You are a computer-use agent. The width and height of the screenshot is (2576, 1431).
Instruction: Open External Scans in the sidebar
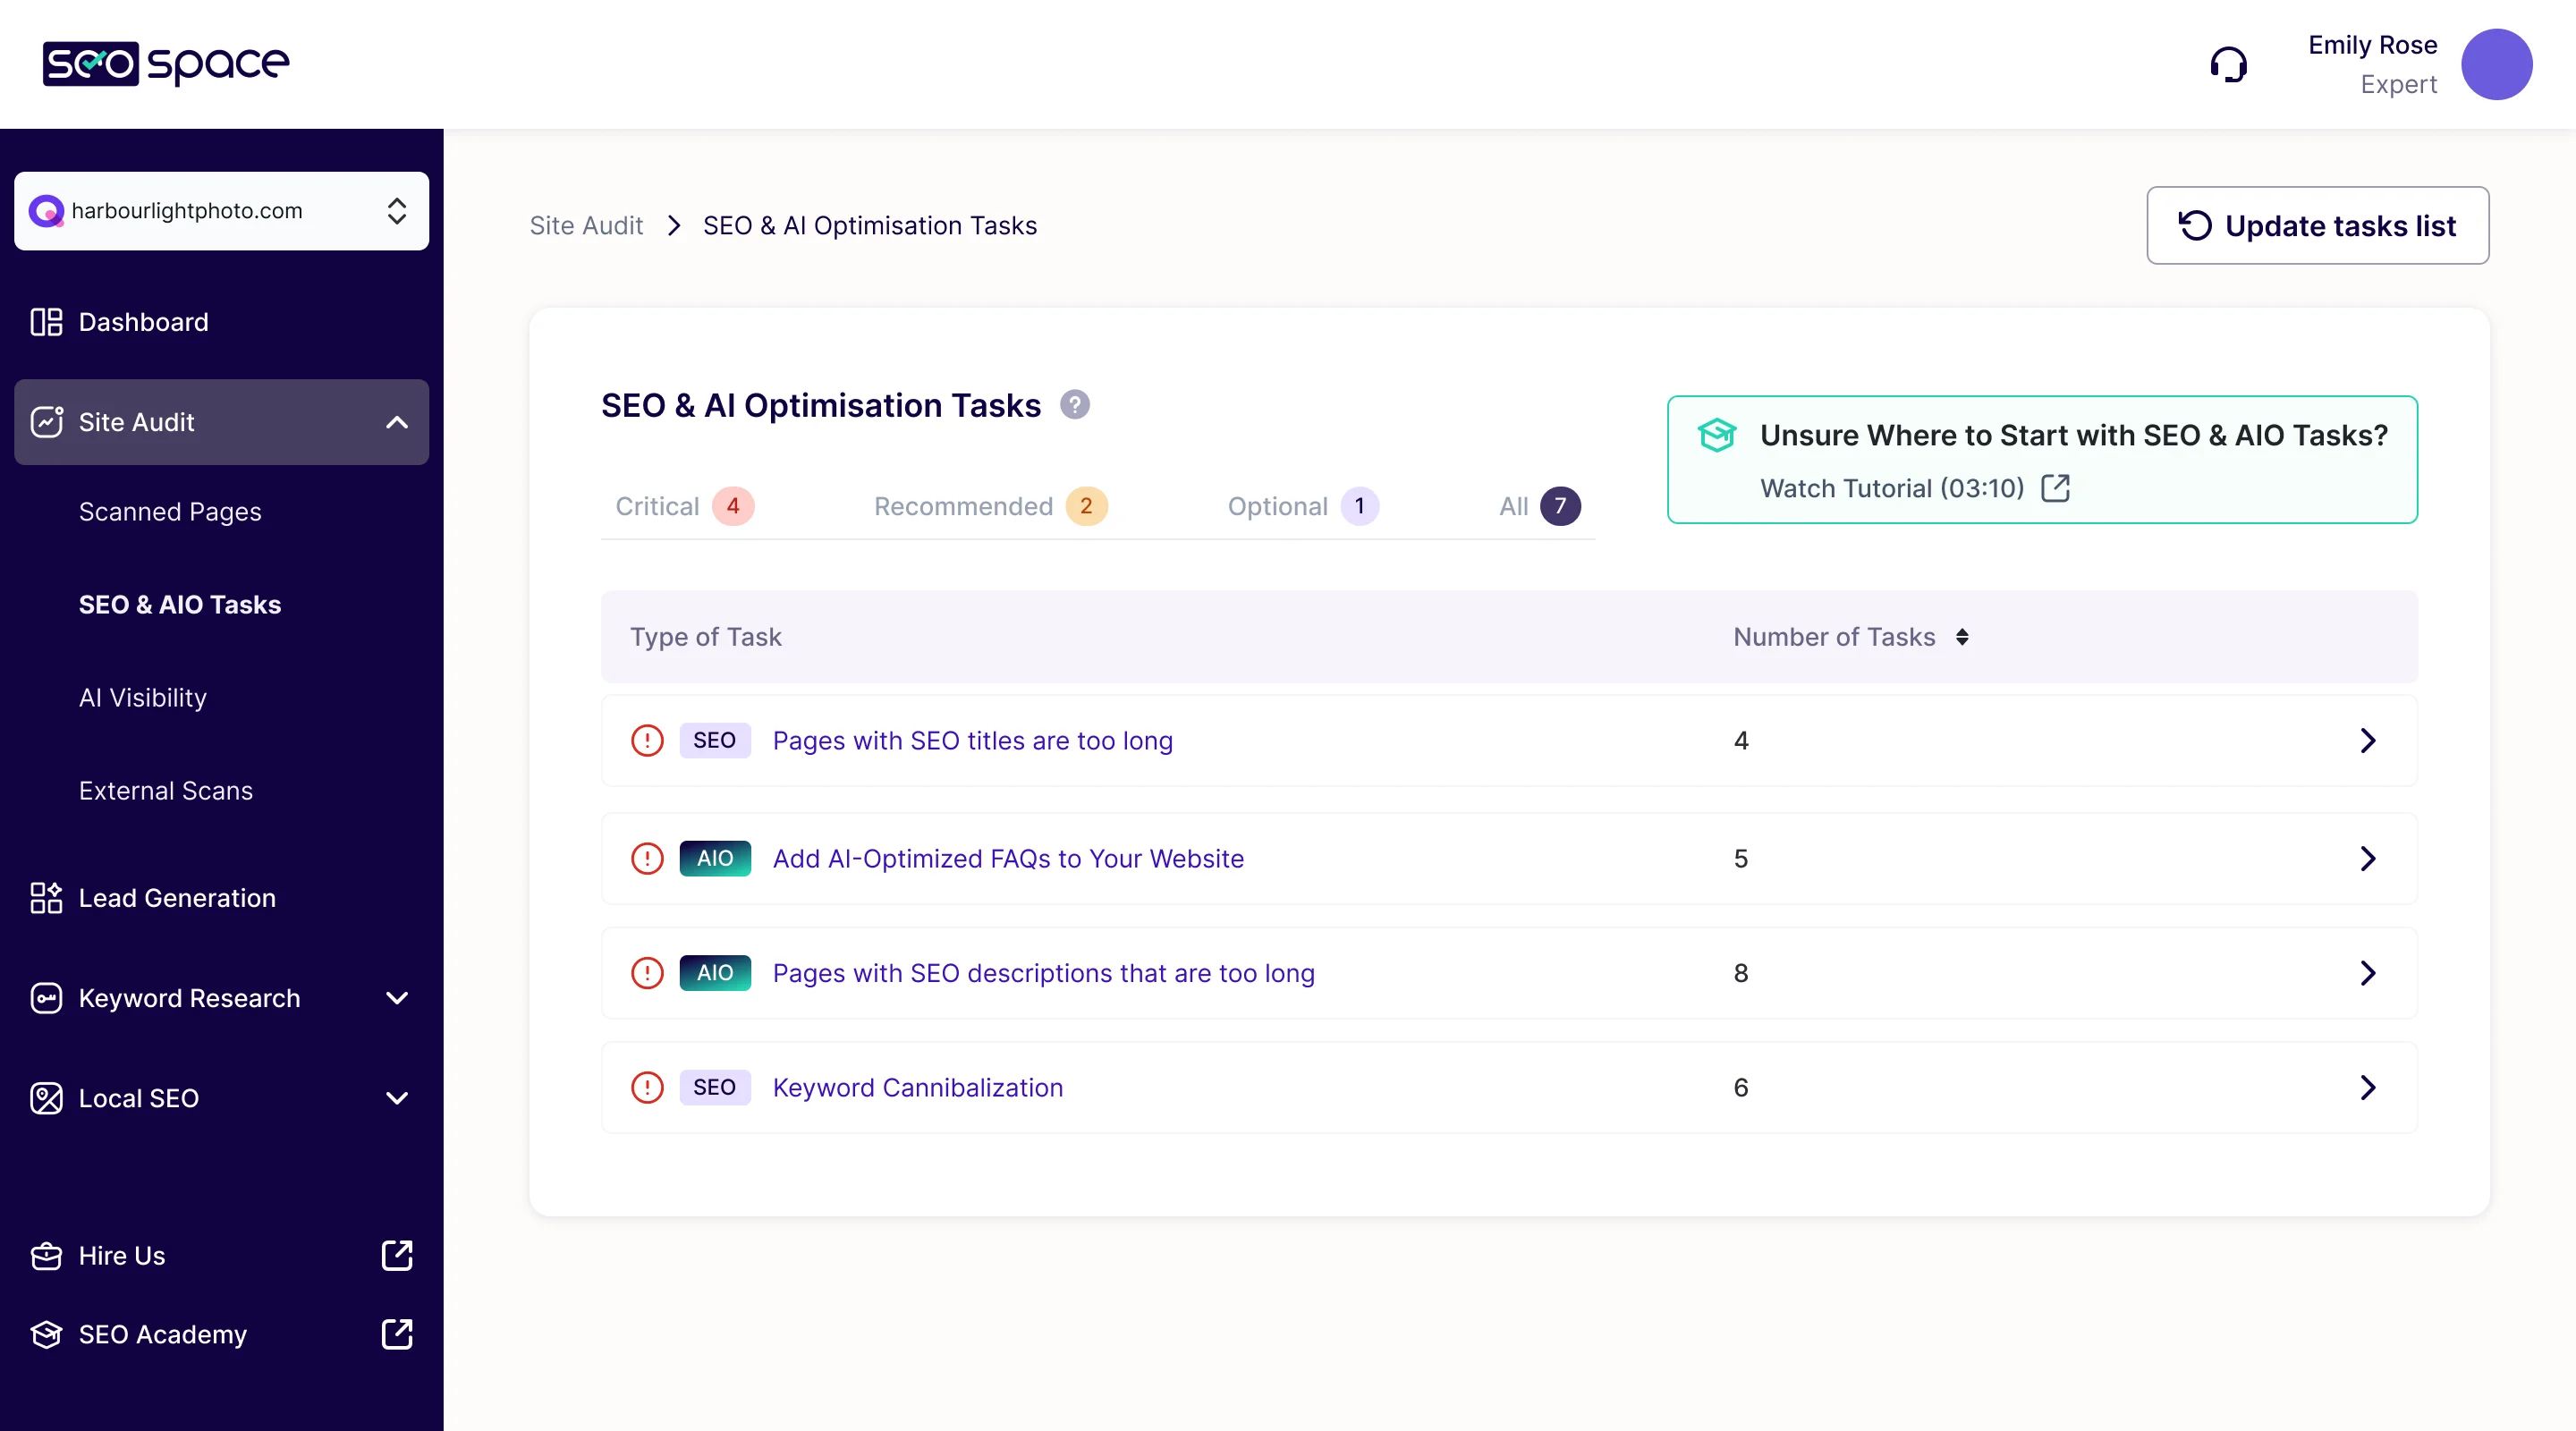pos(166,791)
